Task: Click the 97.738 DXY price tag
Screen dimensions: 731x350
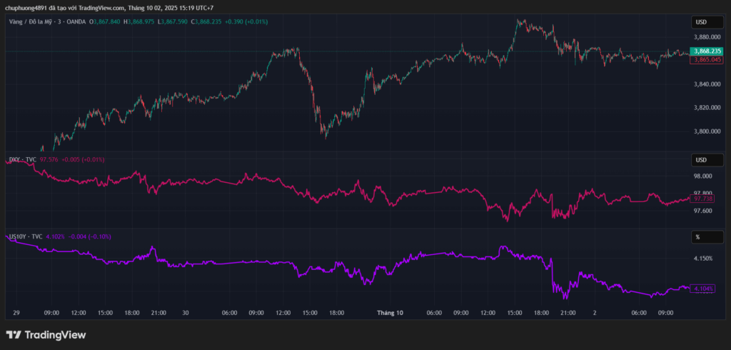Action: (704, 199)
